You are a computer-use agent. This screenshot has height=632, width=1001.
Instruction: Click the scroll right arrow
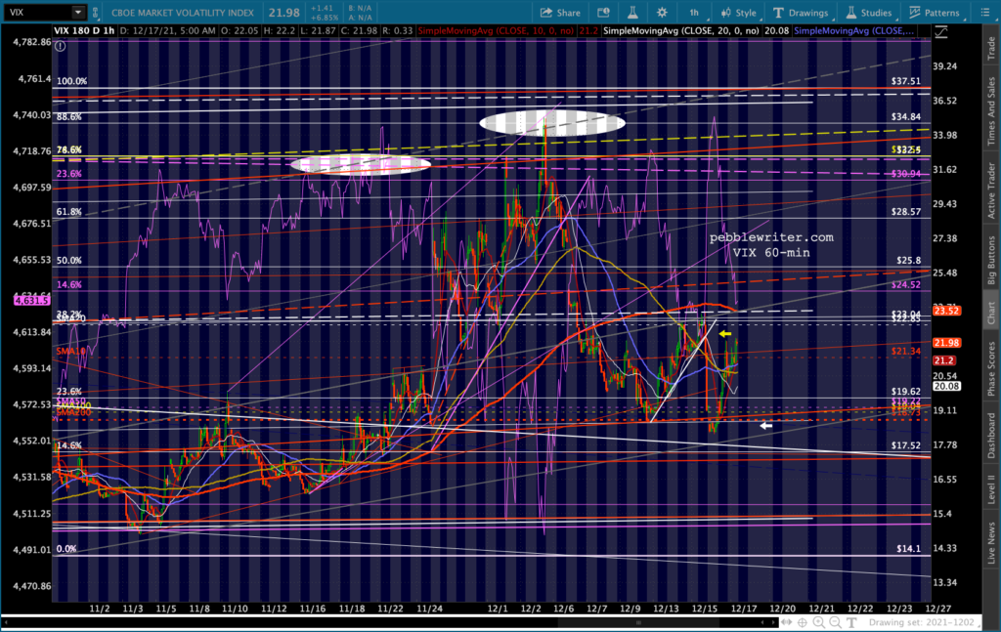tap(773, 622)
